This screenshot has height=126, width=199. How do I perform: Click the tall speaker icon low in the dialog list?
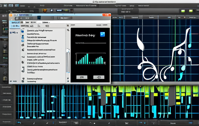[x=23, y=70]
